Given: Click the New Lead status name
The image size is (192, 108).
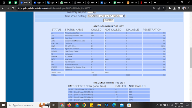Looking at the screenshot, I should [68, 59].
